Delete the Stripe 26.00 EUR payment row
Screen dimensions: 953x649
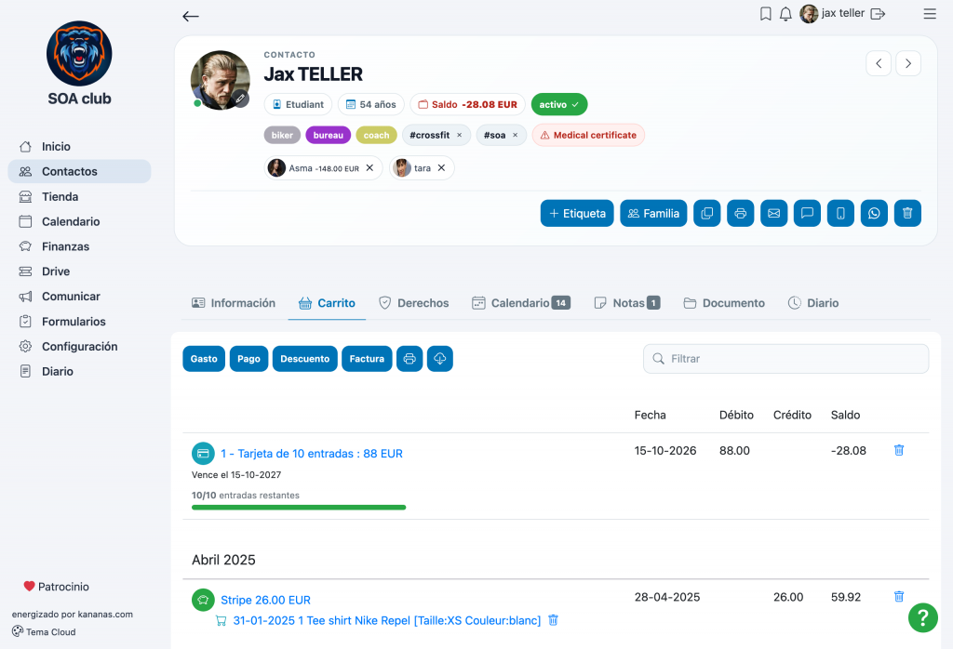pyautogui.click(x=899, y=597)
